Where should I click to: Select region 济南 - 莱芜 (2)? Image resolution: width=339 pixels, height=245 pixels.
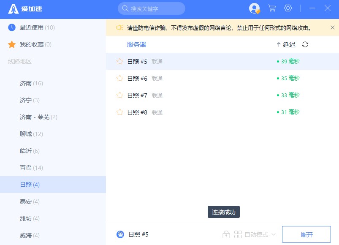53,117
